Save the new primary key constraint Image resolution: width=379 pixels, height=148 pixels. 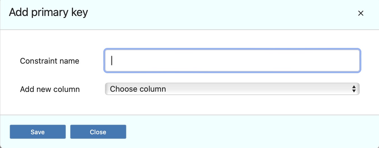[x=38, y=132]
